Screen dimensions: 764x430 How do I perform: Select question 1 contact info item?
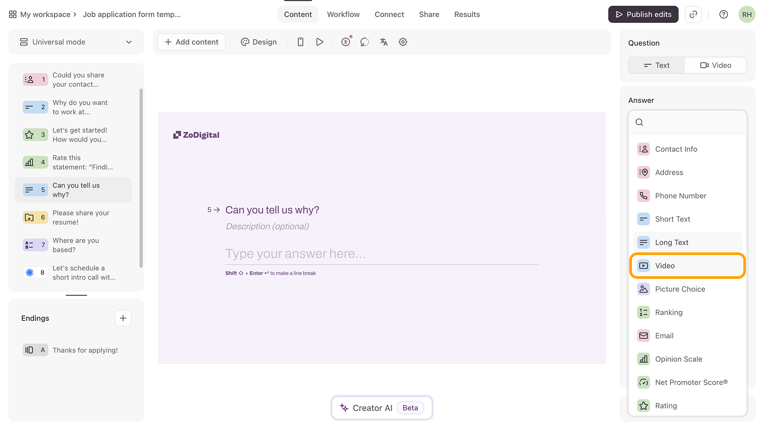click(73, 80)
